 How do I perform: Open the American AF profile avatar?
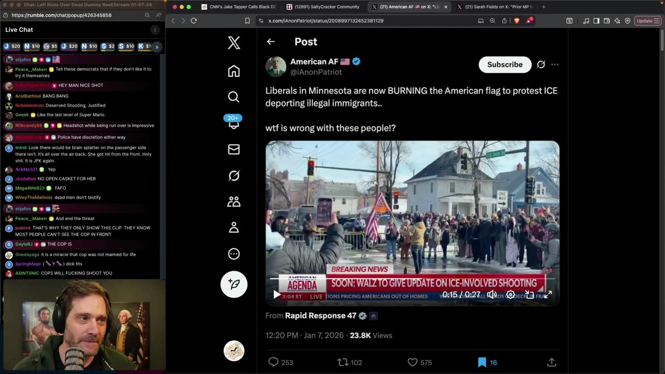click(276, 66)
